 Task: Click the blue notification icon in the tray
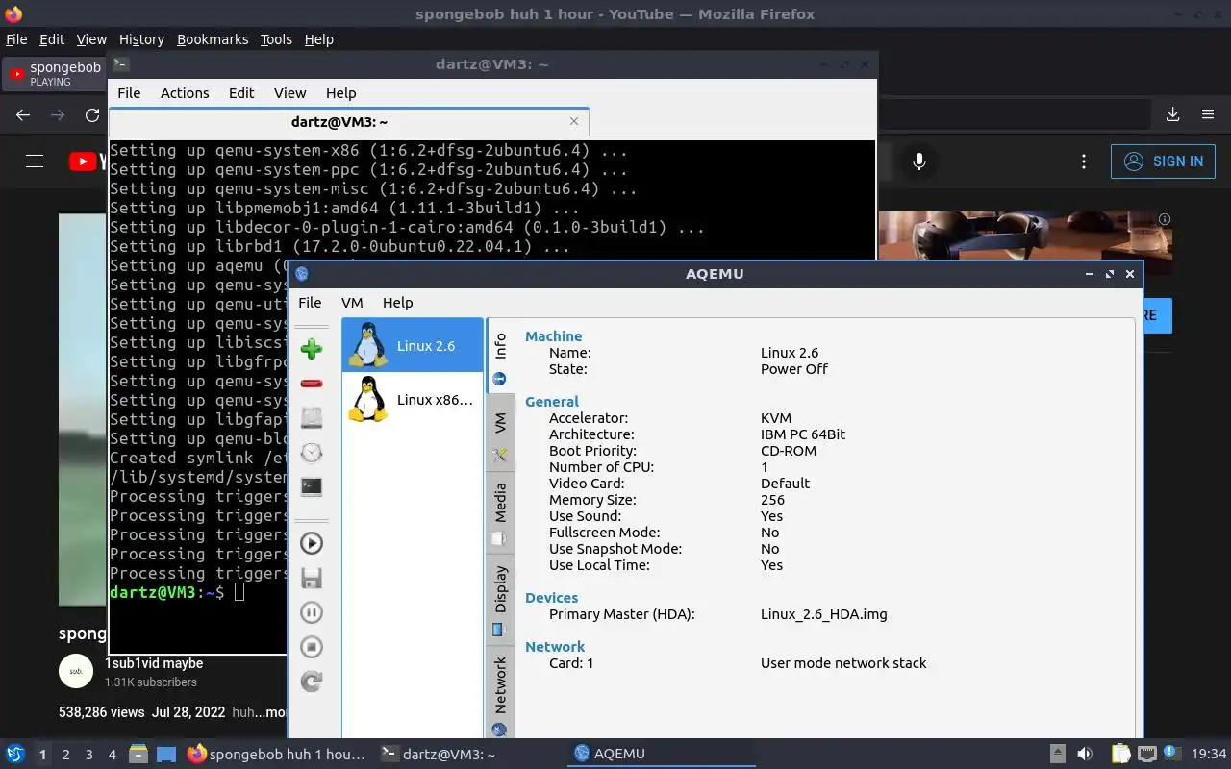(x=1171, y=753)
